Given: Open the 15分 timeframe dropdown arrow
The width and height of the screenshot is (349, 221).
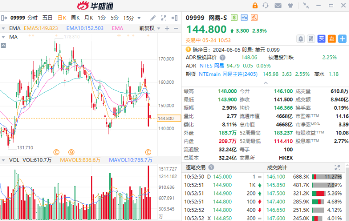Looking at the screenshot, I should [139, 18].
